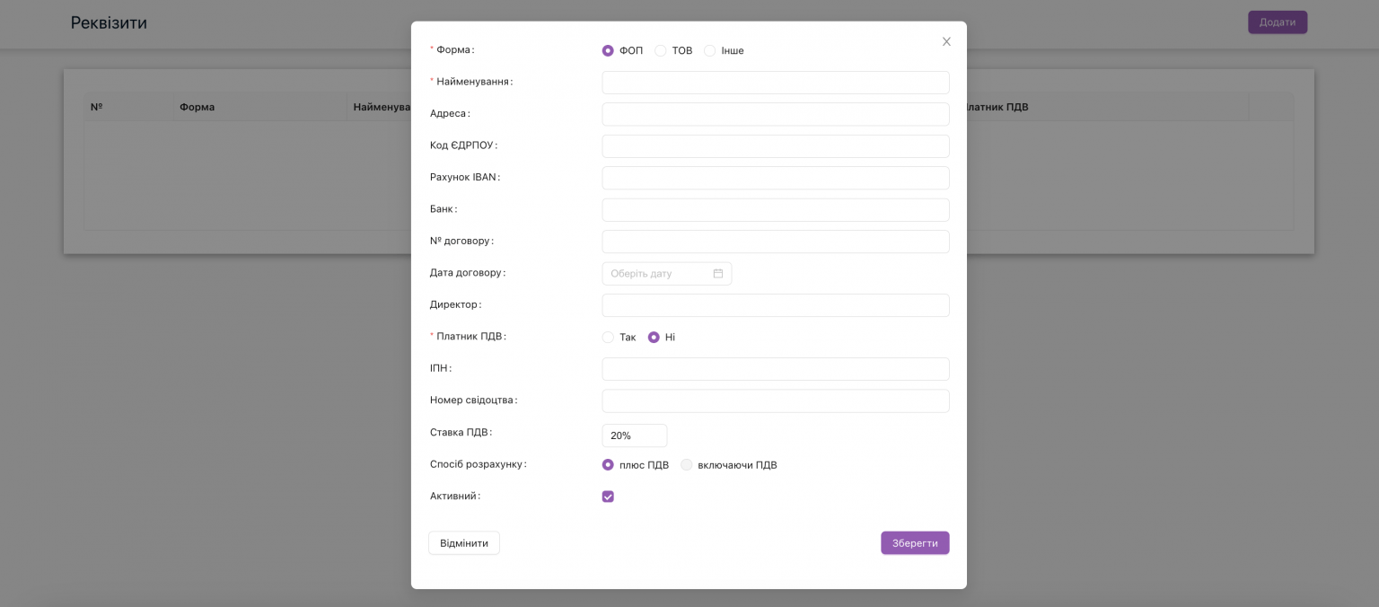Set Платник ПДВ to Так
Screen dimensions: 1379x607
[608, 337]
